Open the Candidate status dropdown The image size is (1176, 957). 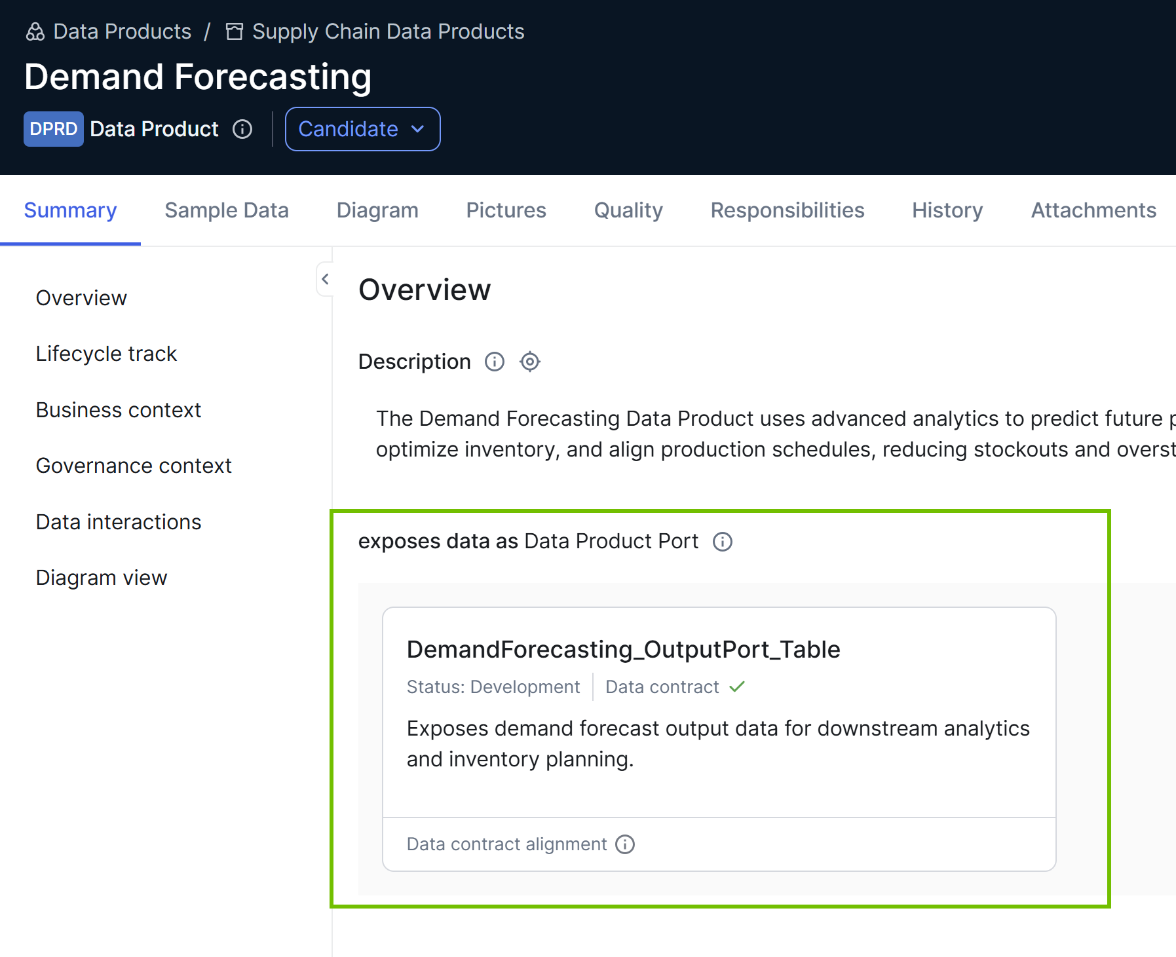point(363,129)
